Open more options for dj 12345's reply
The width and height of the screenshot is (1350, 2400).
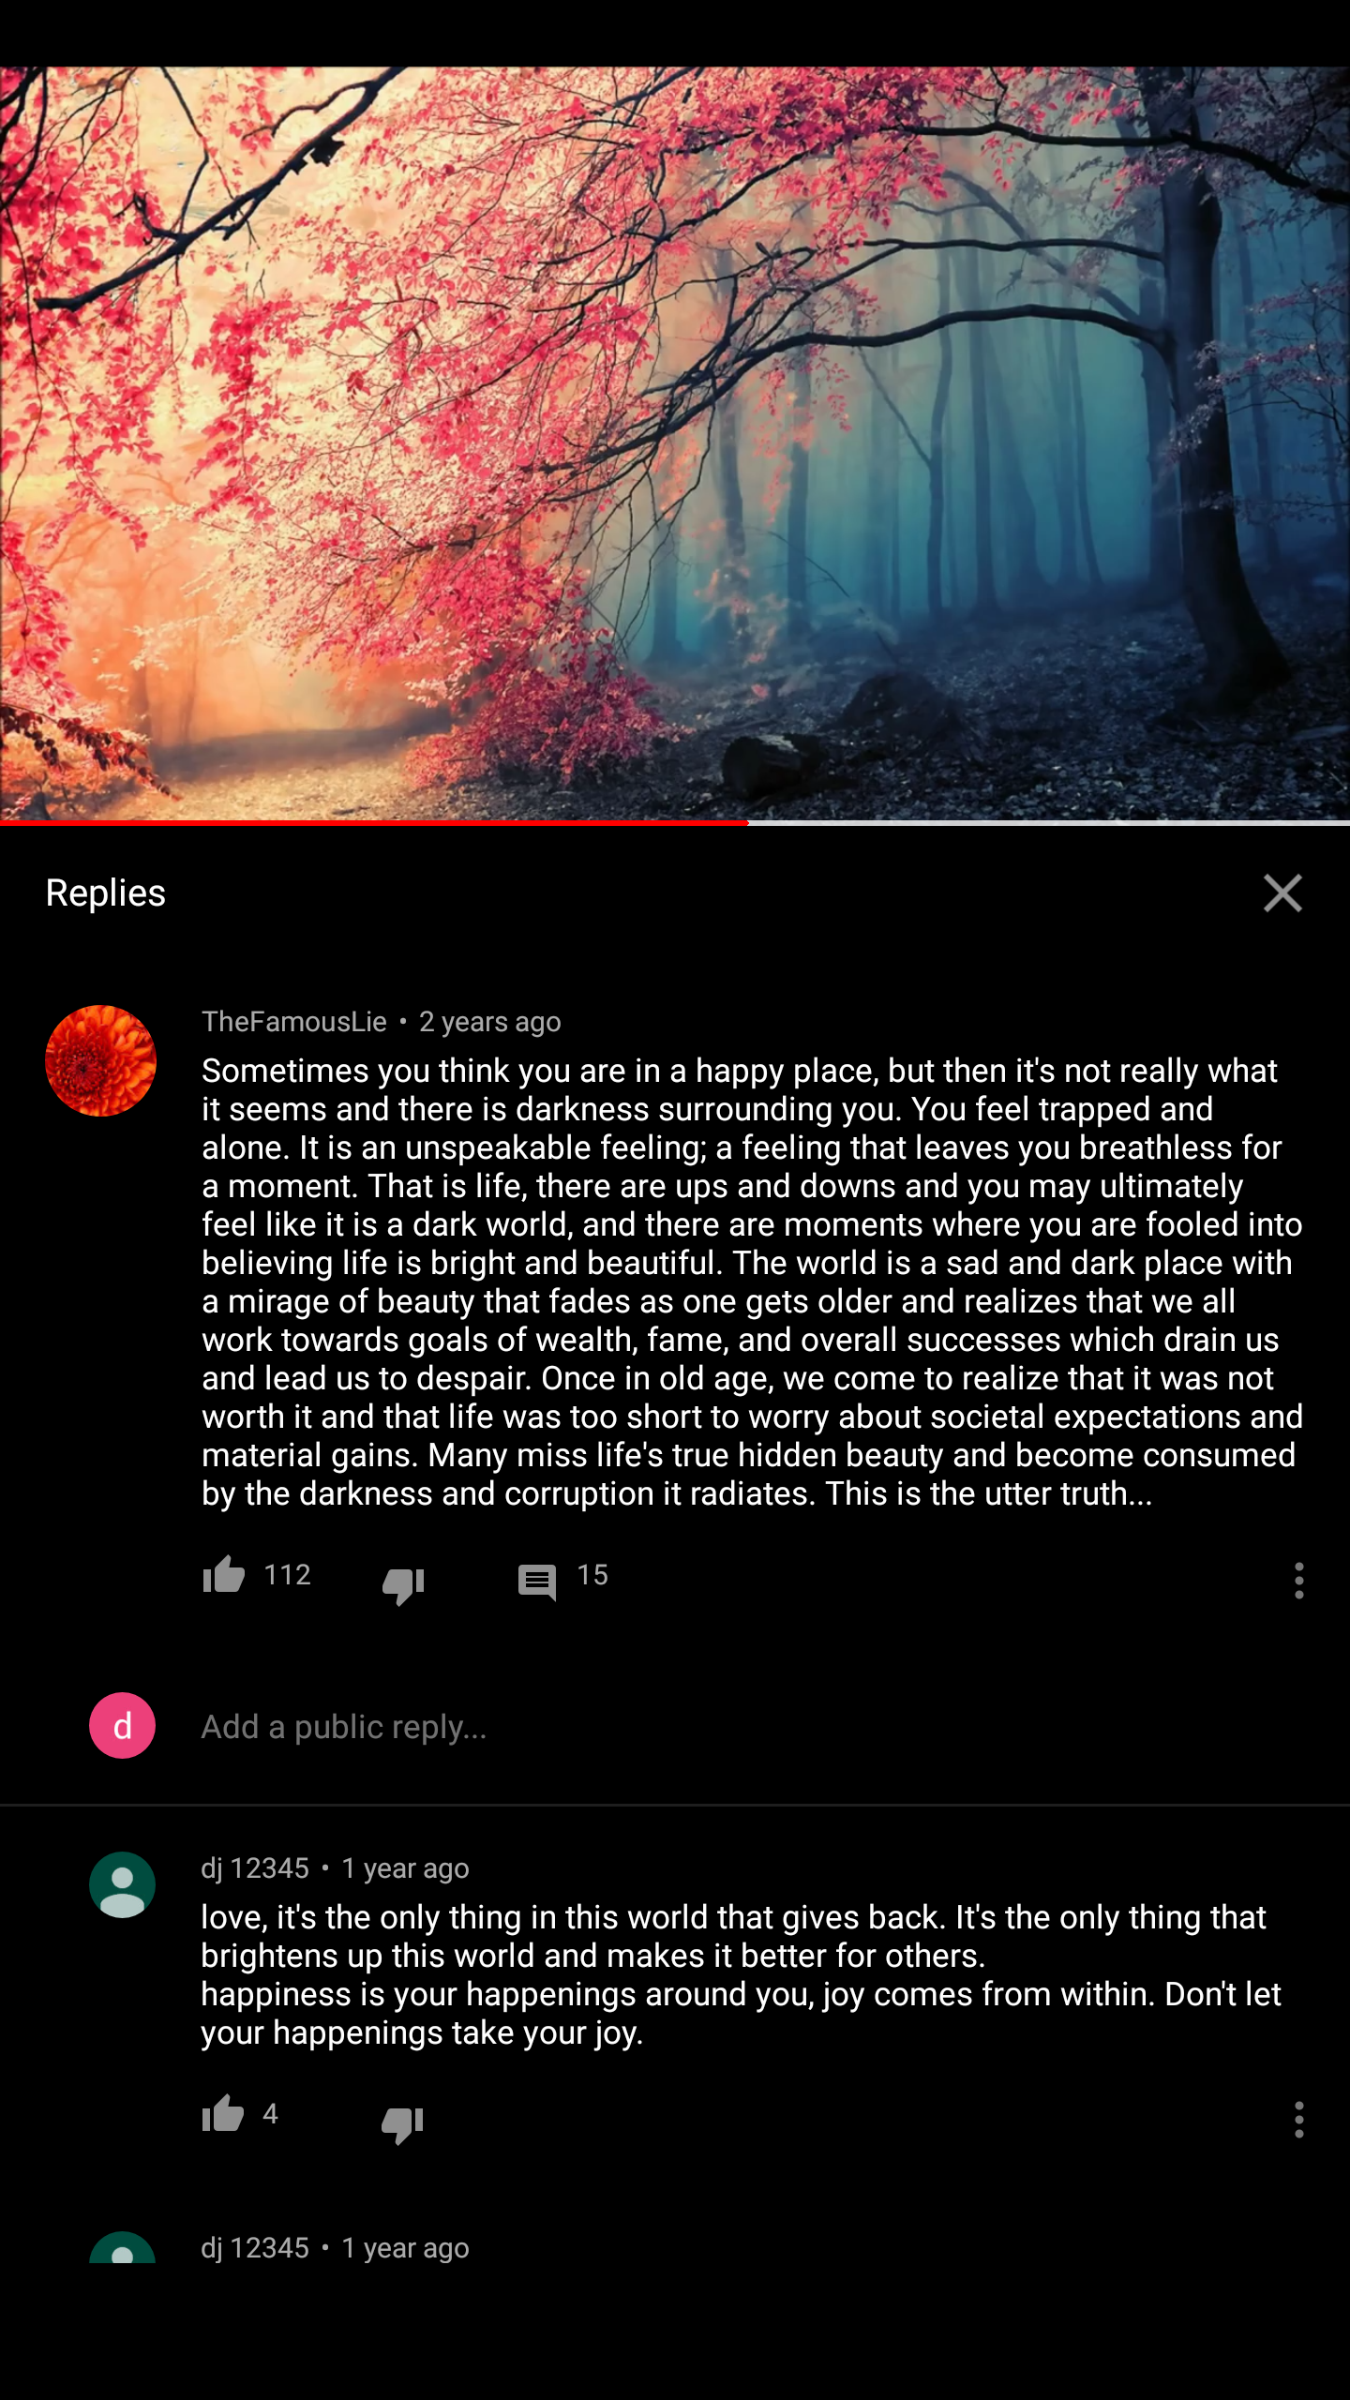pyautogui.click(x=1298, y=2119)
